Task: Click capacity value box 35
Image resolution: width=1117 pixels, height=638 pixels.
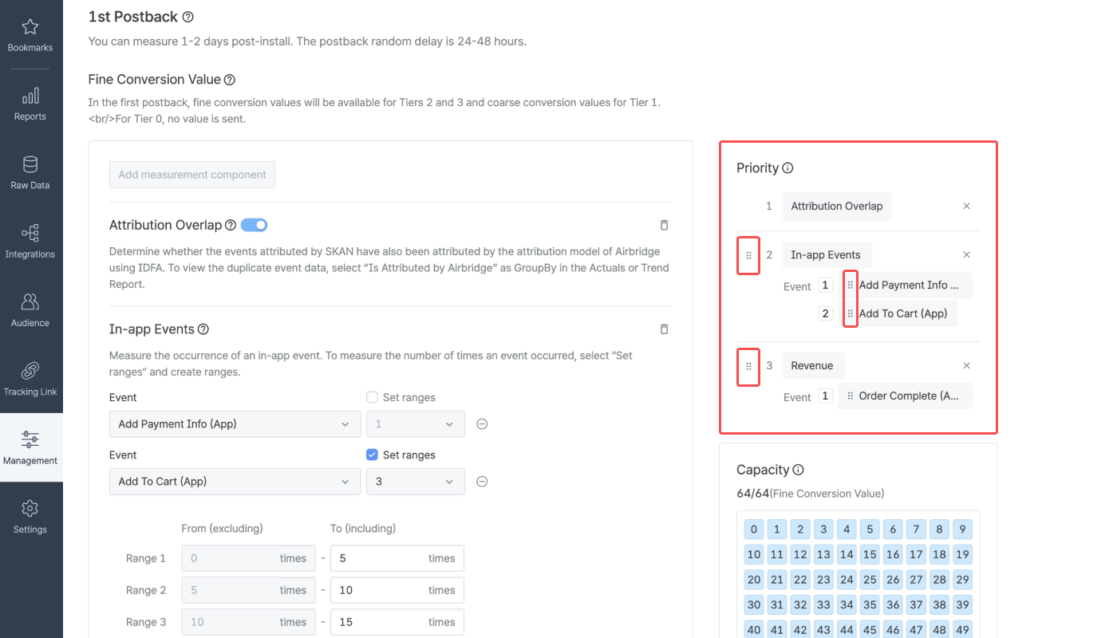Action: coord(870,605)
